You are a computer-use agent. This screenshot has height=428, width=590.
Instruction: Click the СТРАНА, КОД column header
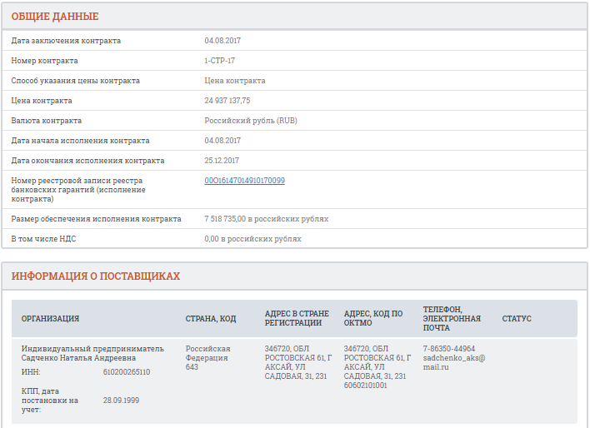[x=211, y=319]
